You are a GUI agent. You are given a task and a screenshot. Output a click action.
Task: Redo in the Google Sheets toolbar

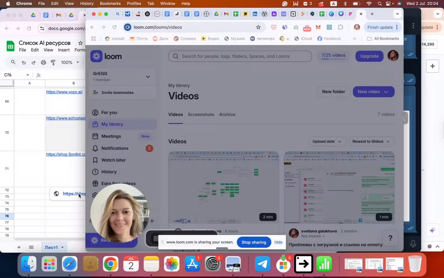click(34, 63)
